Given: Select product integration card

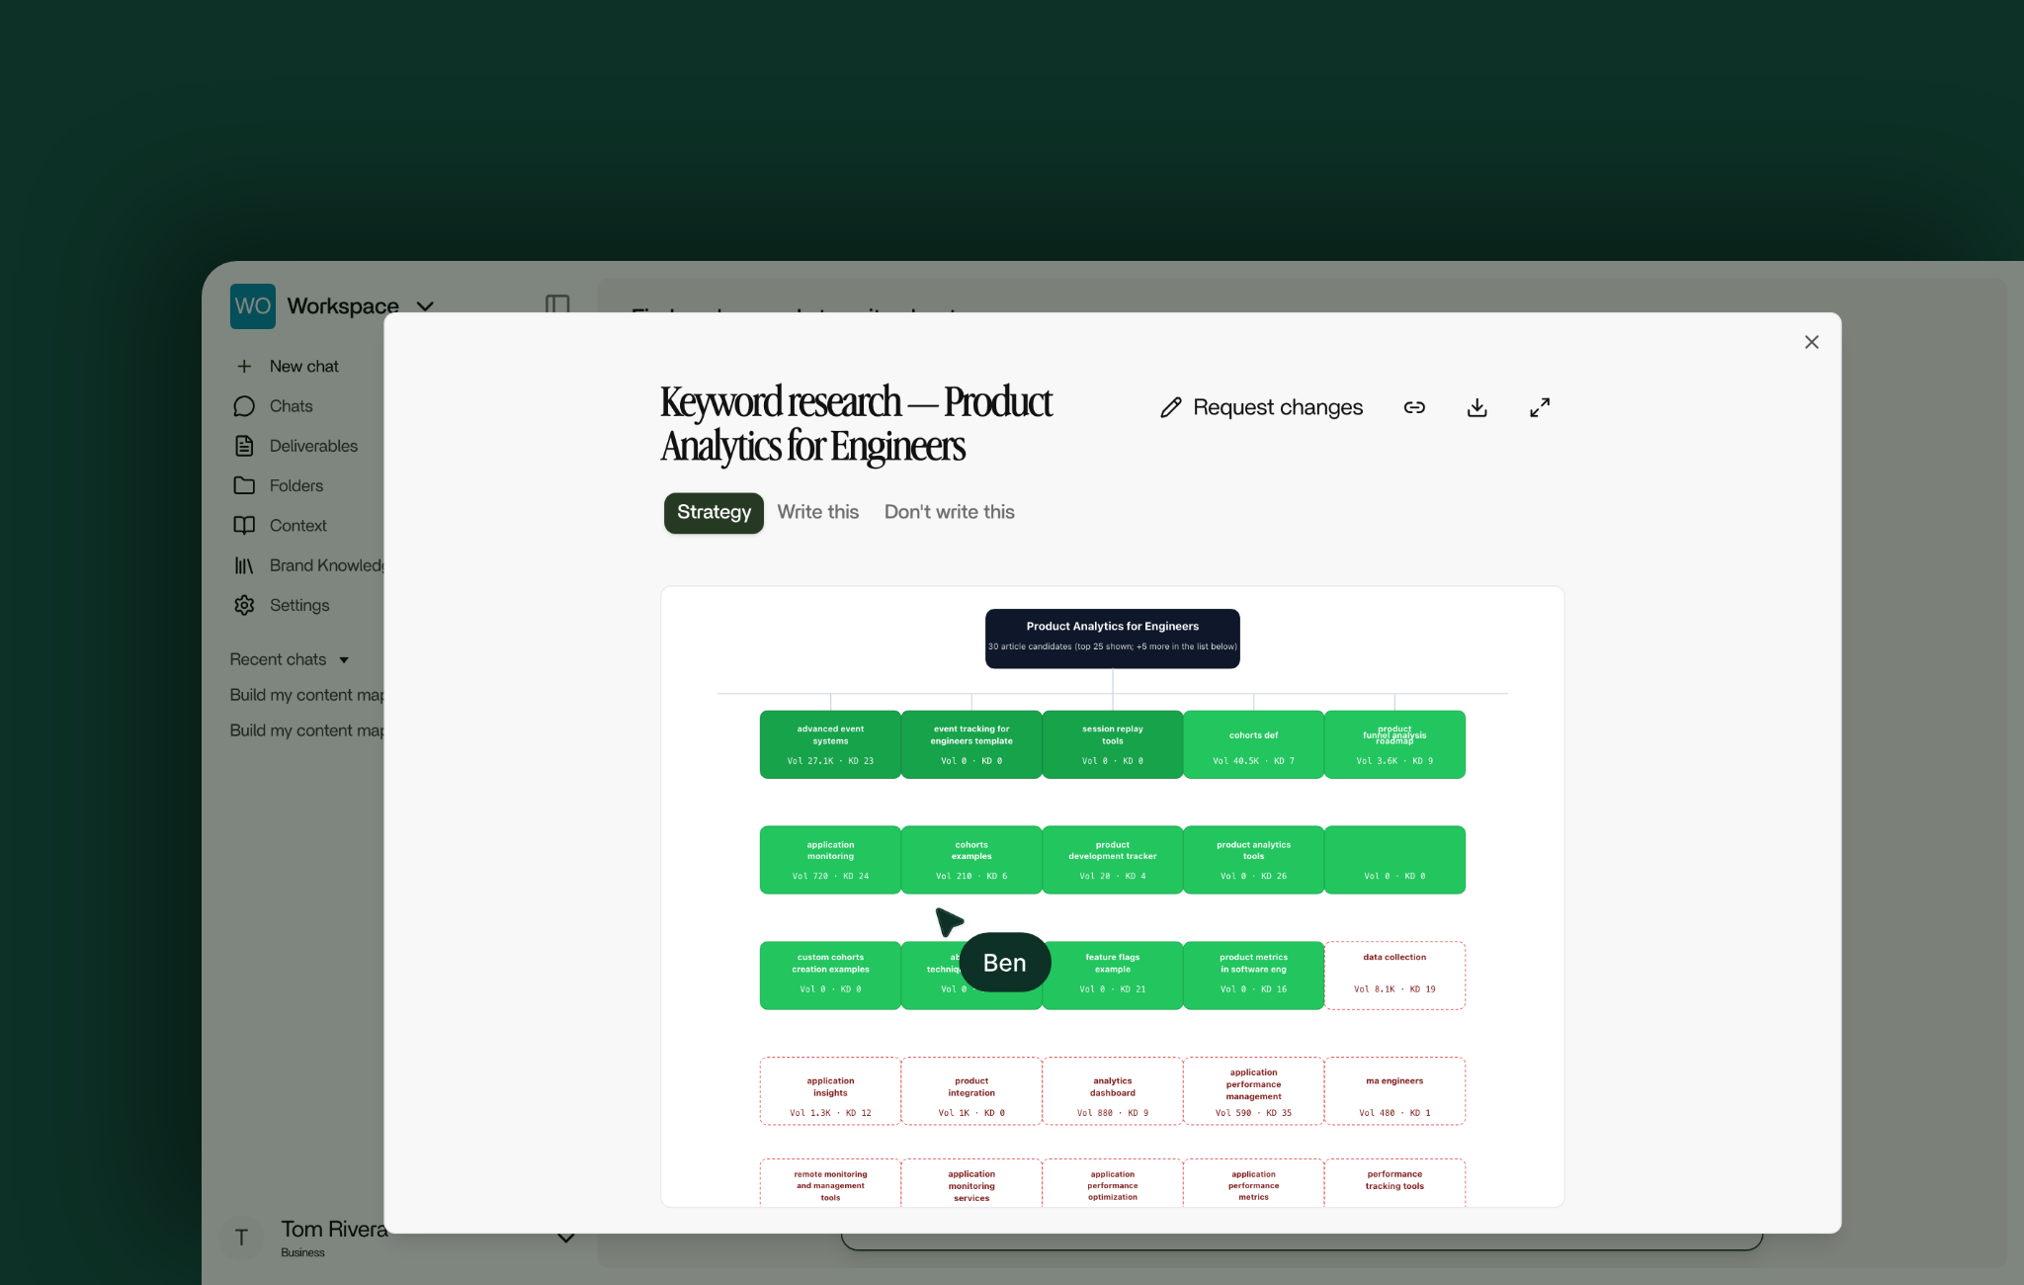Looking at the screenshot, I should [971, 1091].
